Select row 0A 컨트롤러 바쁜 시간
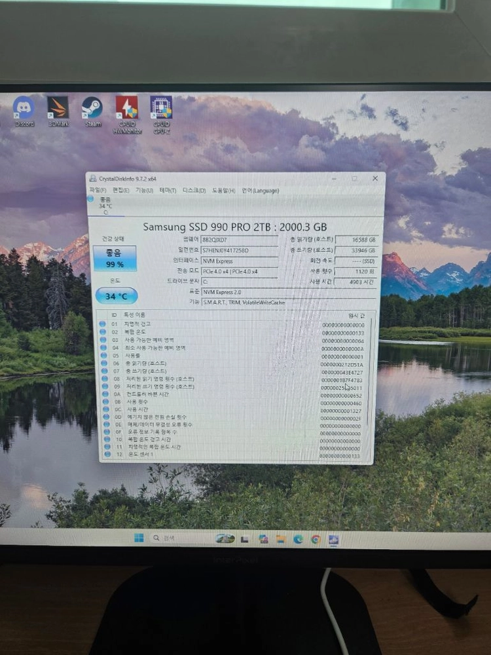The image size is (491, 655). (x=233, y=394)
